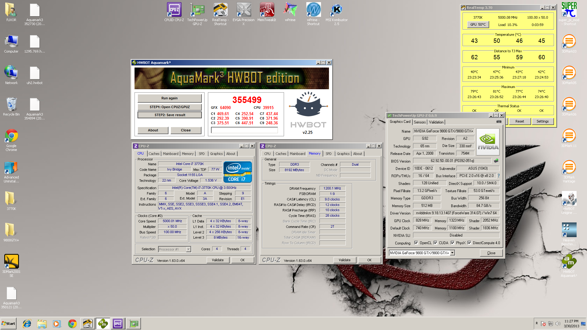Show hidden tray icons arrow
The image size is (587, 330).
pyautogui.click(x=537, y=323)
